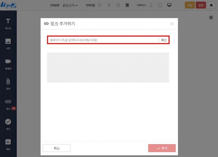Screen dimensions: 218x157
Task: Click the 추가 add button in dialog
Action: pos(162,148)
